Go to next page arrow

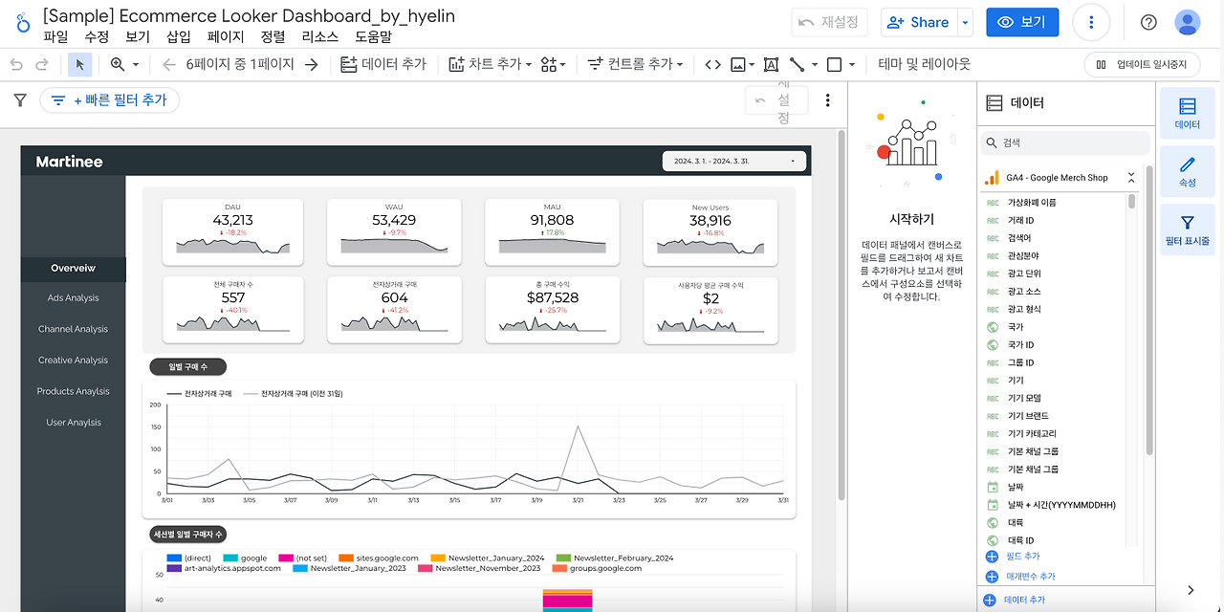312,64
